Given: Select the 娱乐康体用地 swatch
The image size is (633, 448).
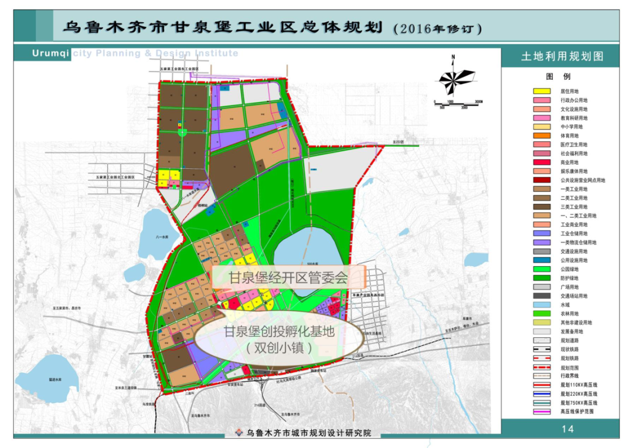Looking at the screenshot, I should [x=542, y=171].
